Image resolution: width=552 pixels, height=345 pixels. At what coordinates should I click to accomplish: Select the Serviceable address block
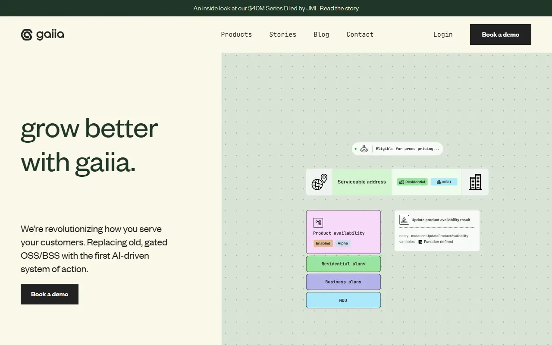pyautogui.click(x=362, y=182)
